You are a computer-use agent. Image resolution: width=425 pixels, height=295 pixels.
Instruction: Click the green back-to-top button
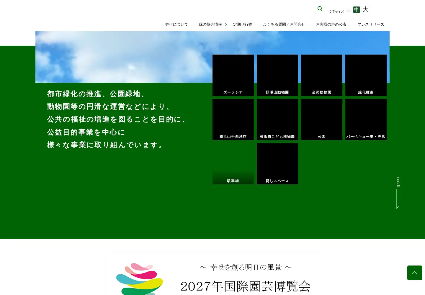click(415, 273)
